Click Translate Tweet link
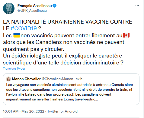The width and height of the screenshot is (144, 118). pyautogui.click(x=14, y=69)
